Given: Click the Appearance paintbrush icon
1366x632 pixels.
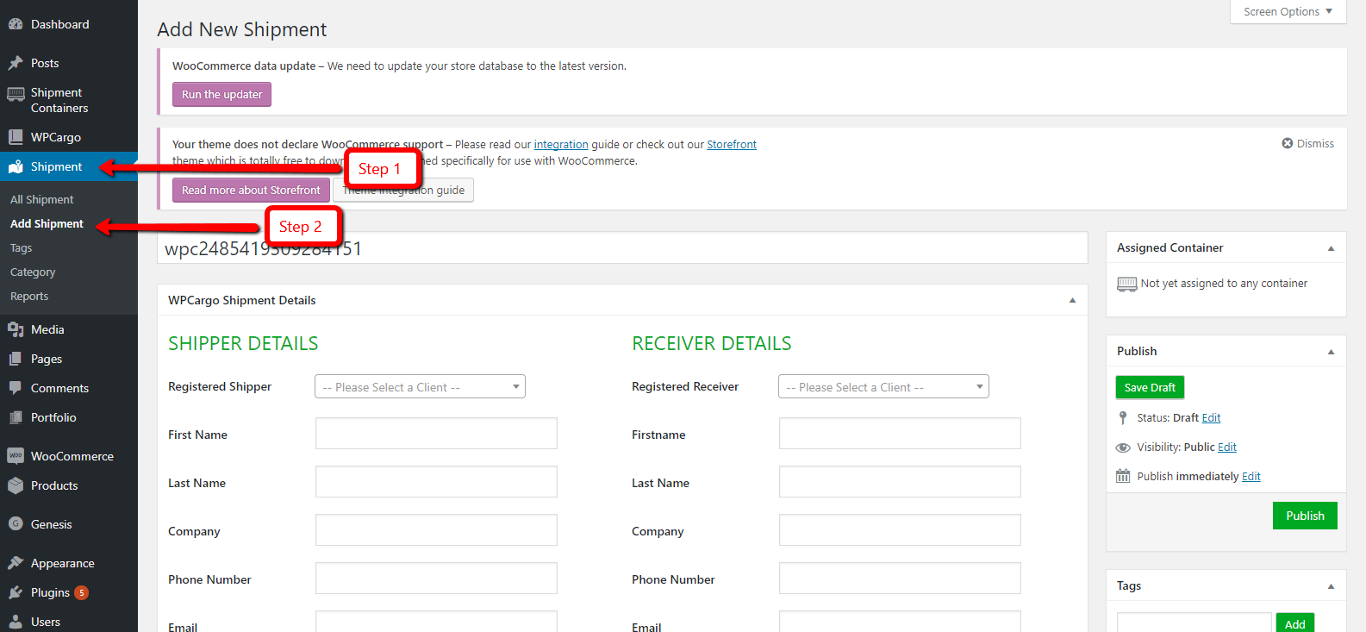Looking at the screenshot, I should click(x=16, y=563).
